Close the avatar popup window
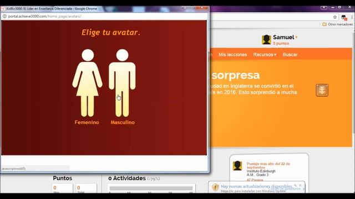 (x=202, y=8)
